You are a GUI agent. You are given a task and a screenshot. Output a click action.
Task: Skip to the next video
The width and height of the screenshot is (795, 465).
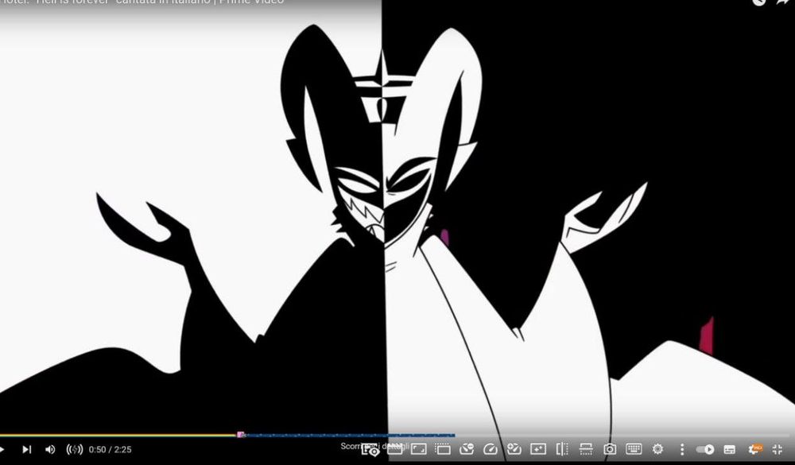pyautogui.click(x=27, y=449)
